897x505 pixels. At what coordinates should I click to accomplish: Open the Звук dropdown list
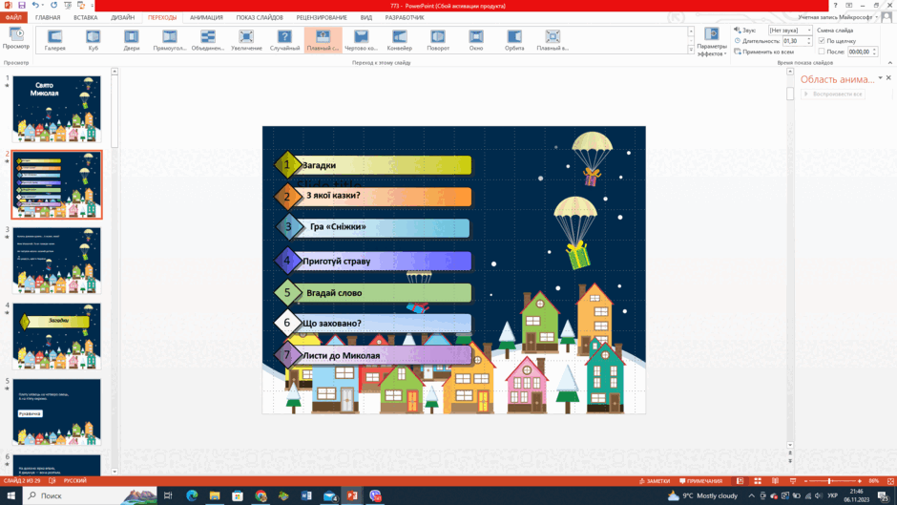[790, 30]
